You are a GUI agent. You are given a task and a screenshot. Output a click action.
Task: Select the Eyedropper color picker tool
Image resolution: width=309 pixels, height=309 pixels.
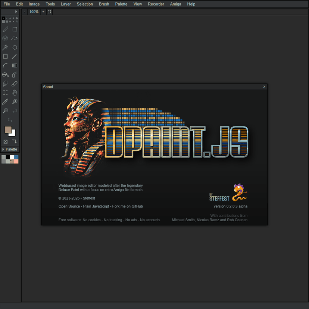(5, 102)
